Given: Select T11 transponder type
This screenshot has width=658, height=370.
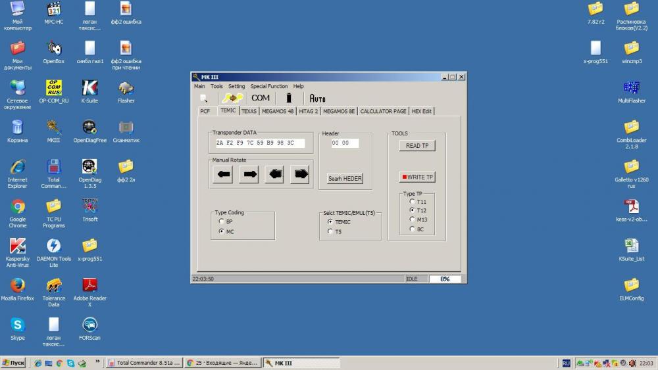Looking at the screenshot, I should (413, 202).
